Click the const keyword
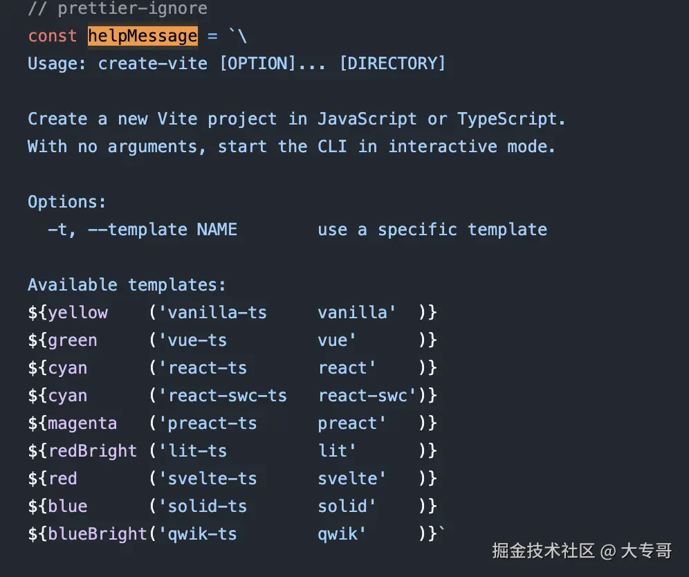Viewport: 689px width, 577px height. pyautogui.click(x=53, y=36)
